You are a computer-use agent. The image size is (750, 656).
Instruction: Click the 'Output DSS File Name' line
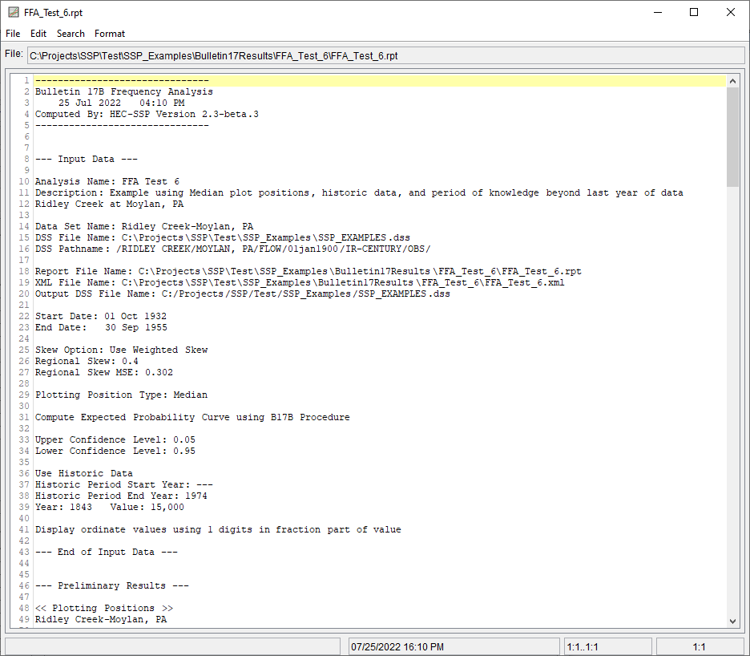pos(243,294)
